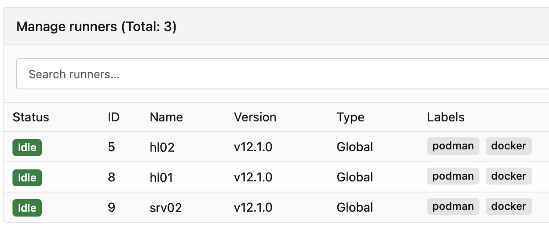Sort by the Name column header
Screen dimensions: 549x233
click(x=166, y=117)
